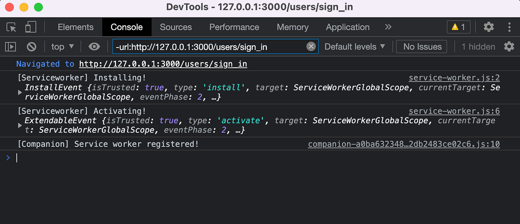Open the 'top' frame context dropdown
Viewport: 520px width, 224px height.
click(x=62, y=46)
